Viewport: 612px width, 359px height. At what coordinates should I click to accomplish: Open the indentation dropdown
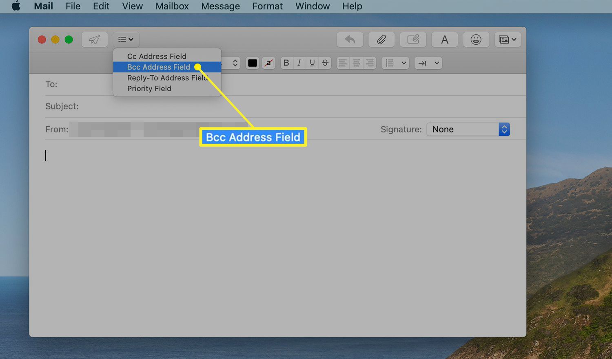pyautogui.click(x=428, y=63)
